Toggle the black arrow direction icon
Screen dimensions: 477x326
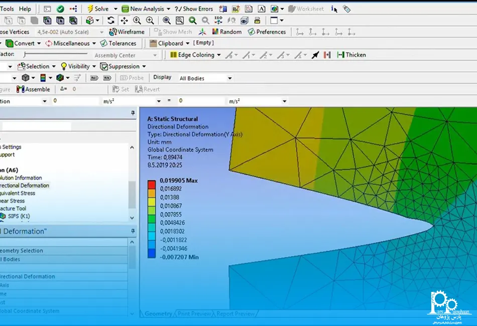pos(315,55)
